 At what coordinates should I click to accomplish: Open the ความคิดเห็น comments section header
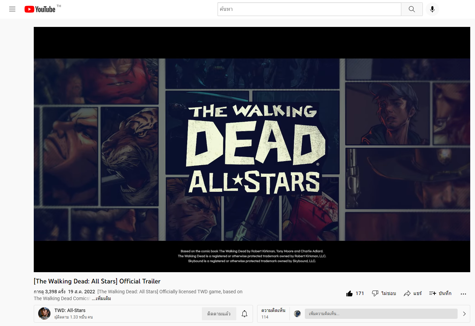click(273, 310)
